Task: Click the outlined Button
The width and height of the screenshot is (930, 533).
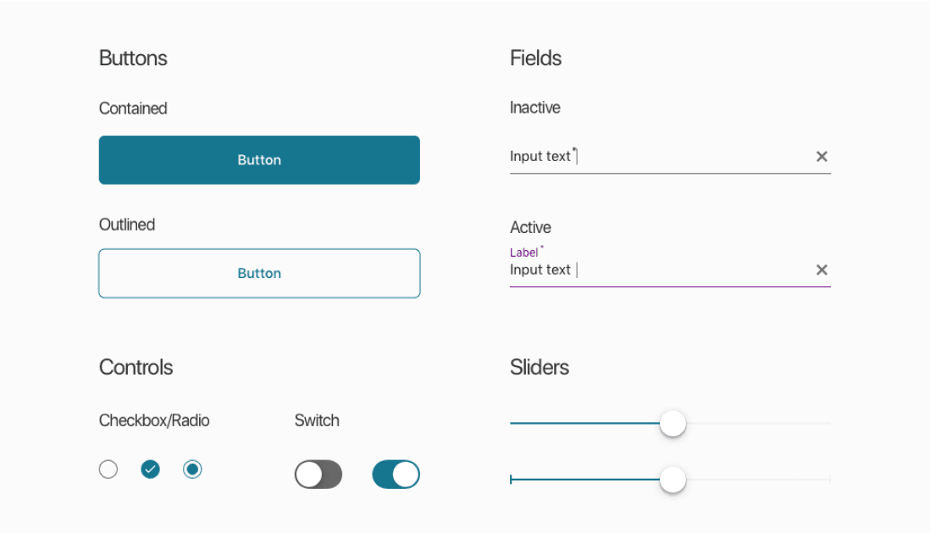Action: (259, 273)
